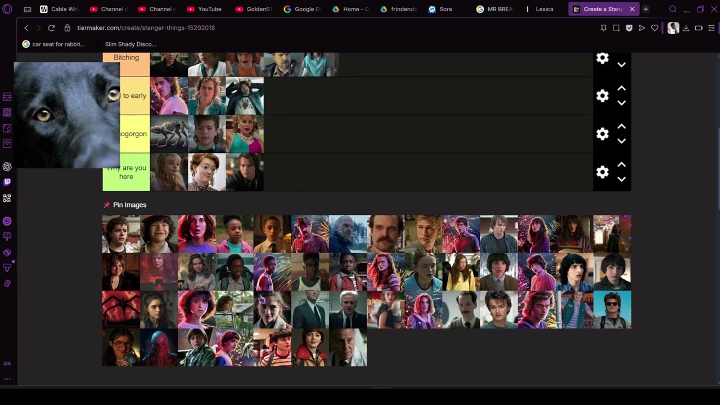720x405 pixels.
Task: Take a snapshot with the toolbar capture icon
Action: click(616, 28)
